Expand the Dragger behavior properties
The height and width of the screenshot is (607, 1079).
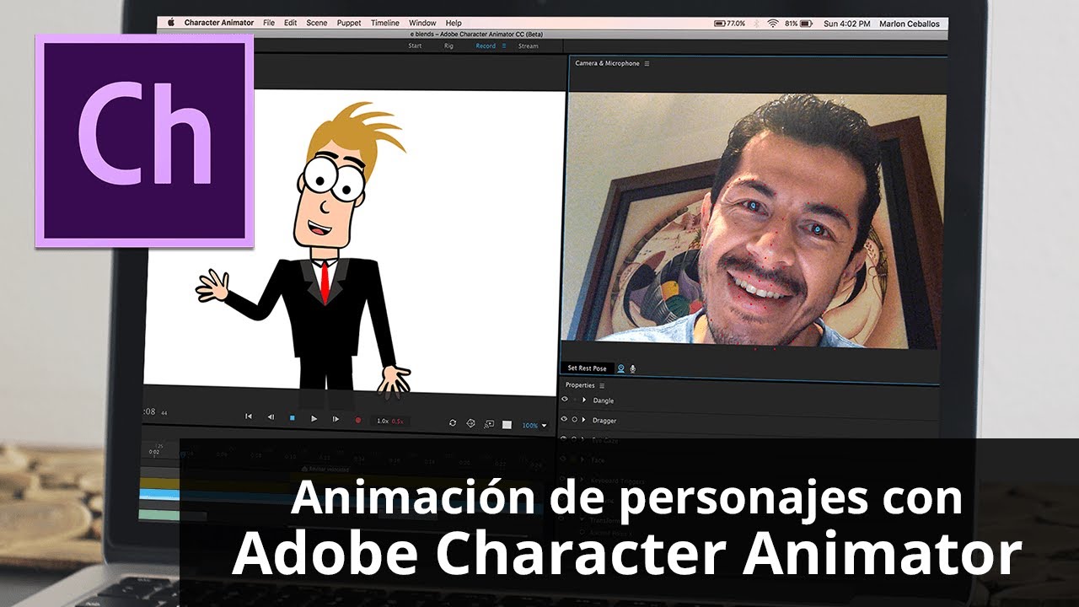[584, 420]
